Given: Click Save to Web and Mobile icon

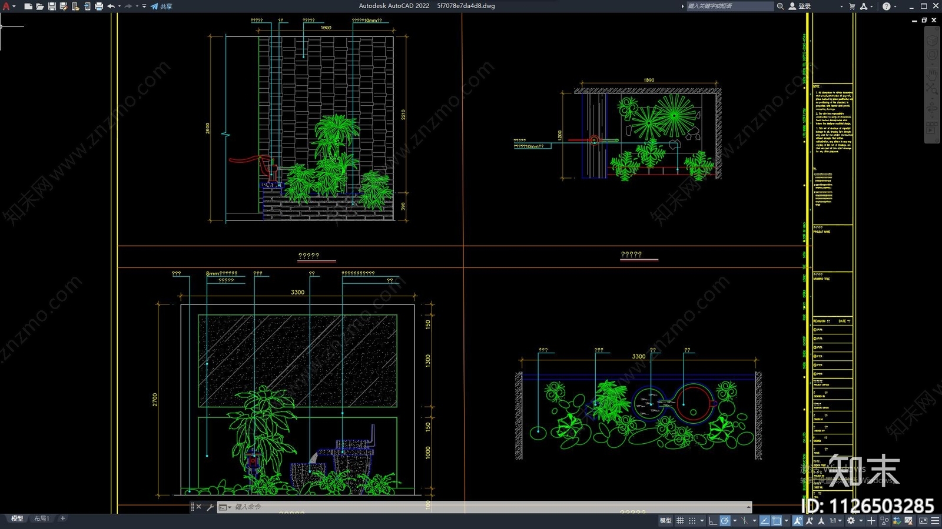Looking at the screenshot, I should point(87,6).
